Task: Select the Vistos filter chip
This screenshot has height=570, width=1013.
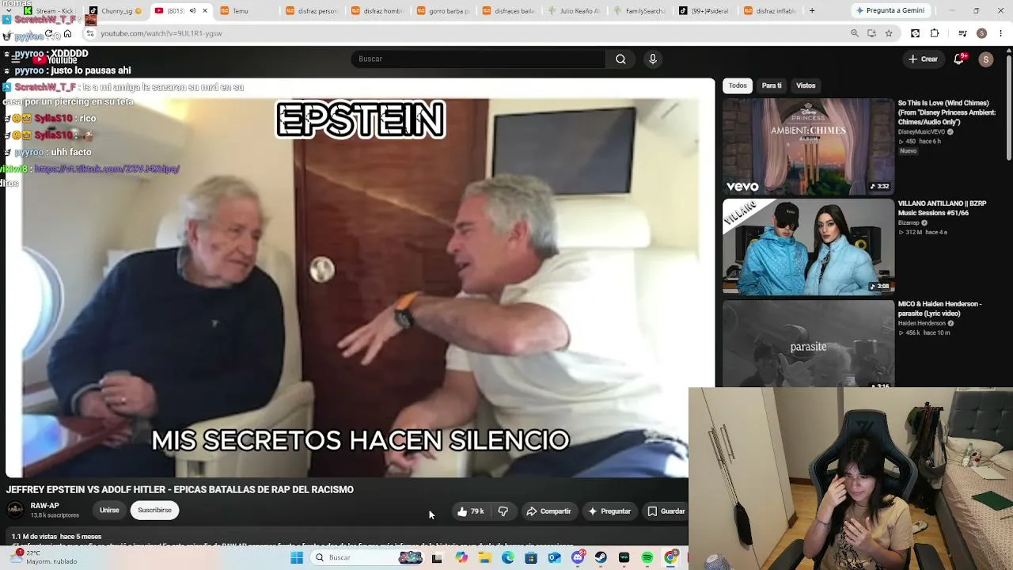Action: [x=806, y=85]
